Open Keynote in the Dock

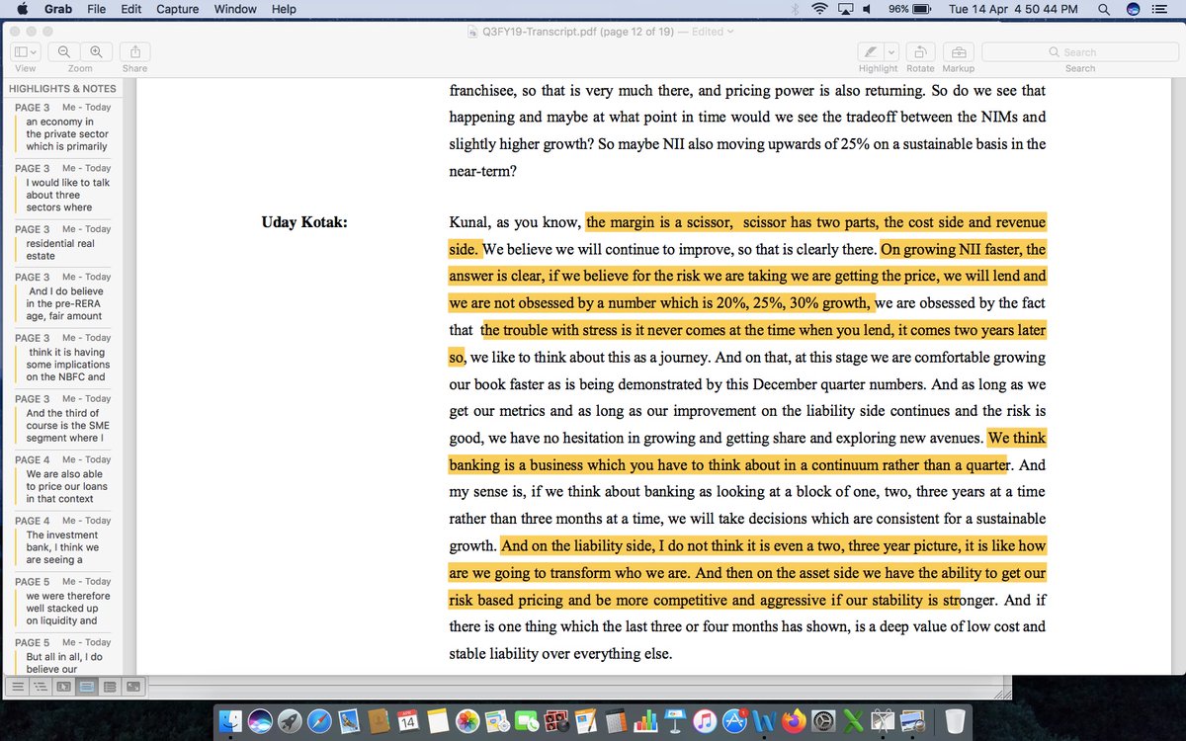pos(676,721)
